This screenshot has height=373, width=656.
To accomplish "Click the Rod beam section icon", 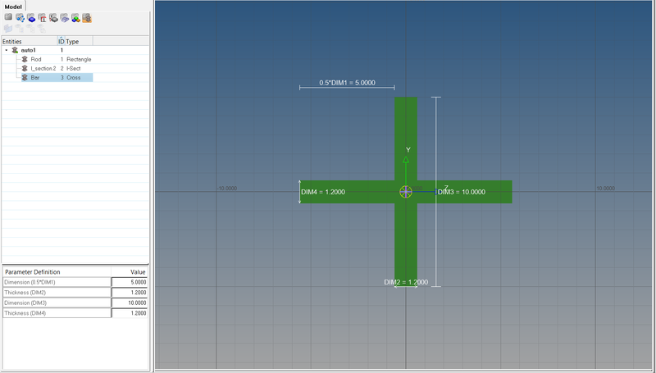I will pos(25,59).
